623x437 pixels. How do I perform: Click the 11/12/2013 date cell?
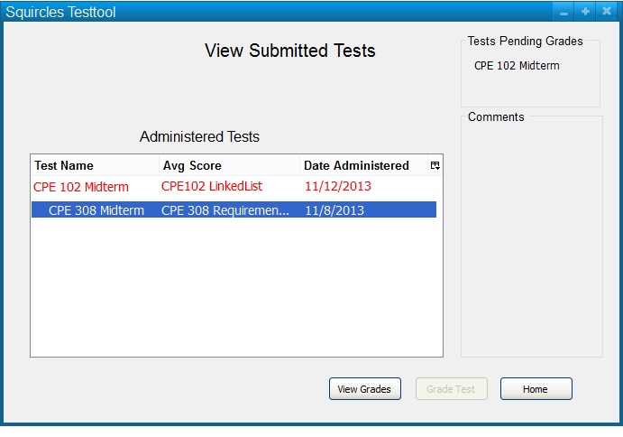(x=338, y=187)
